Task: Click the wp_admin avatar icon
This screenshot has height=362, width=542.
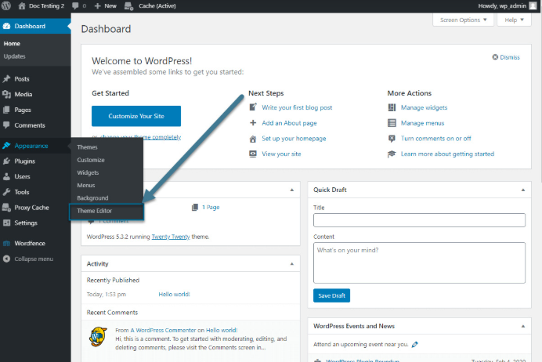Action: tap(533, 6)
